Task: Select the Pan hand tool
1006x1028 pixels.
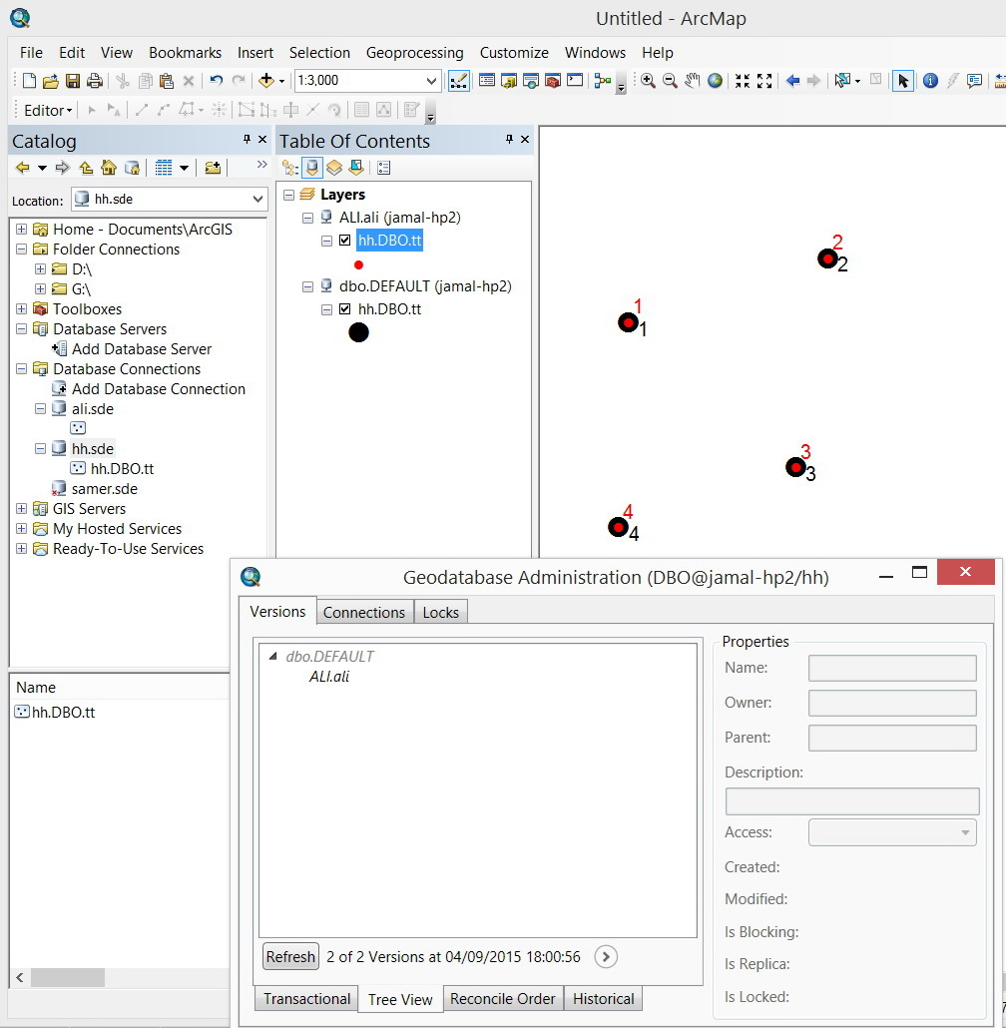Action: click(x=692, y=81)
